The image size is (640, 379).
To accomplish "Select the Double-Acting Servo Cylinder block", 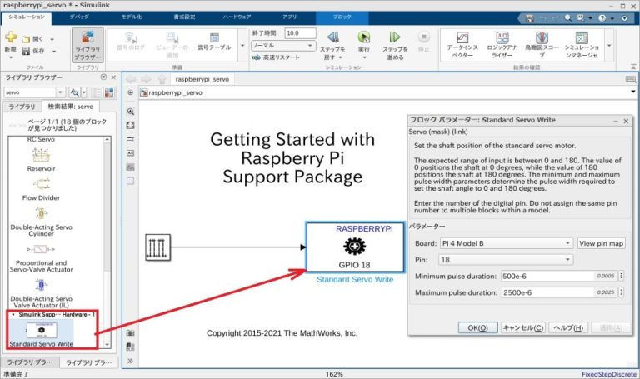I will 41,222.
